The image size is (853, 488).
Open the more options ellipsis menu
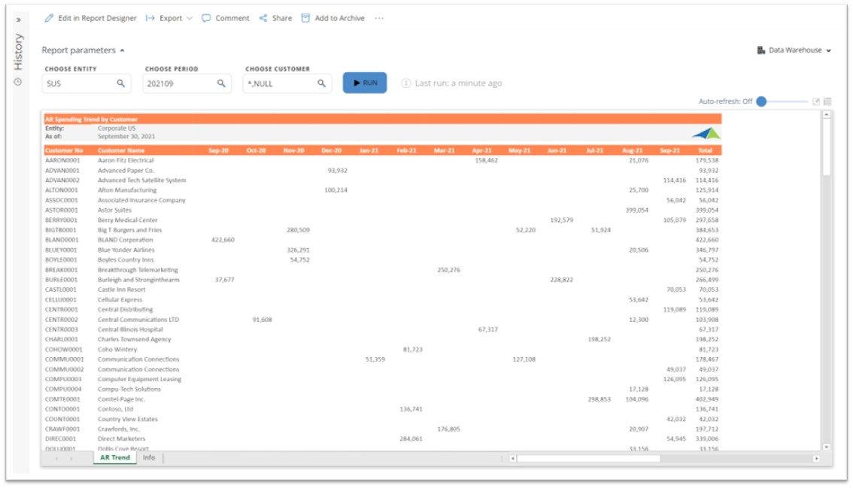coord(379,18)
